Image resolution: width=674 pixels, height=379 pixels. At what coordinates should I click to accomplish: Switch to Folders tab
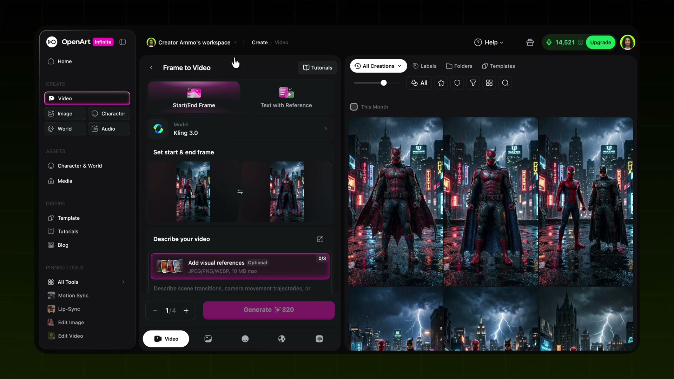coord(459,66)
